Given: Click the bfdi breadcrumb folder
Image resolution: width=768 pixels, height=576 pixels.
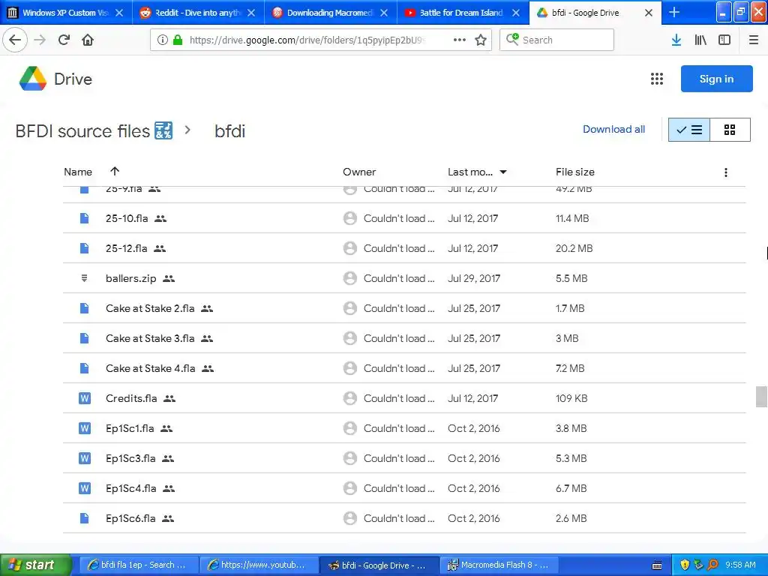Looking at the screenshot, I should tap(229, 130).
